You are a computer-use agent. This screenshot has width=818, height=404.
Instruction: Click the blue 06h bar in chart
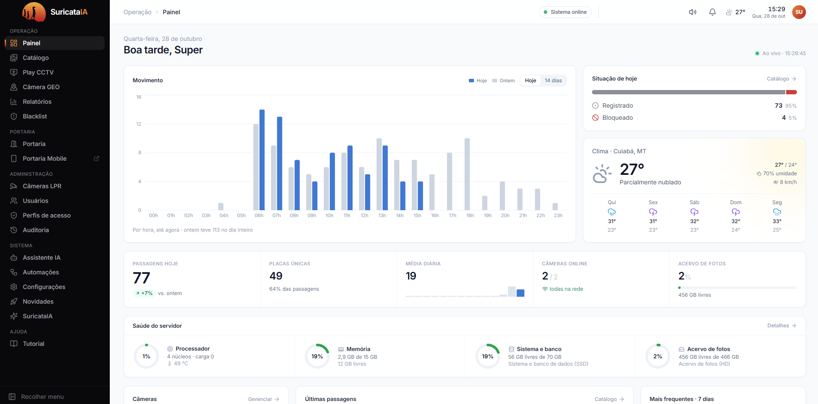point(262,160)
